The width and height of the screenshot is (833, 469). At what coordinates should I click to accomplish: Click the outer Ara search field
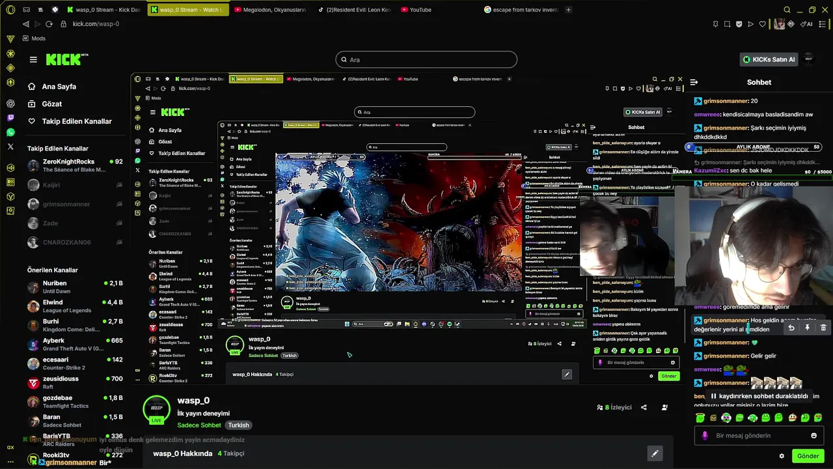click(426, 60)
